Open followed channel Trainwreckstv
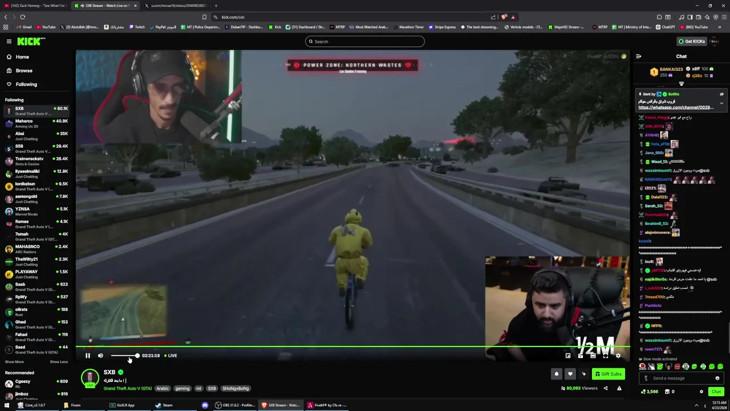Image resolution: width=730 pixels, height=411 pixels. click(36, 161)
